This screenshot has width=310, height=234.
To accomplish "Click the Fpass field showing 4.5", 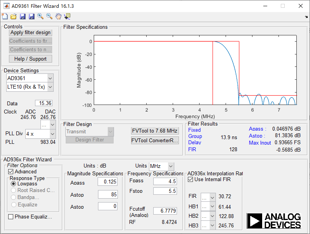I will 165,181.
